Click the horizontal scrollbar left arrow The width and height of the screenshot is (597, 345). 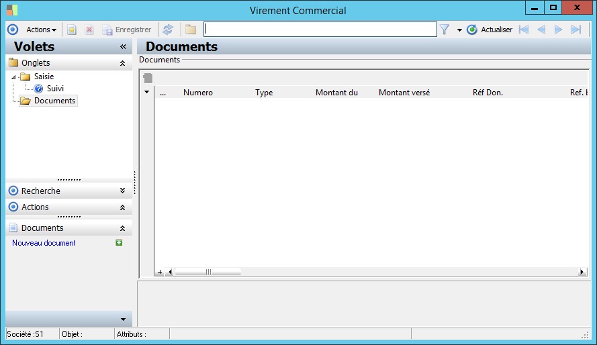click(170, 272)
